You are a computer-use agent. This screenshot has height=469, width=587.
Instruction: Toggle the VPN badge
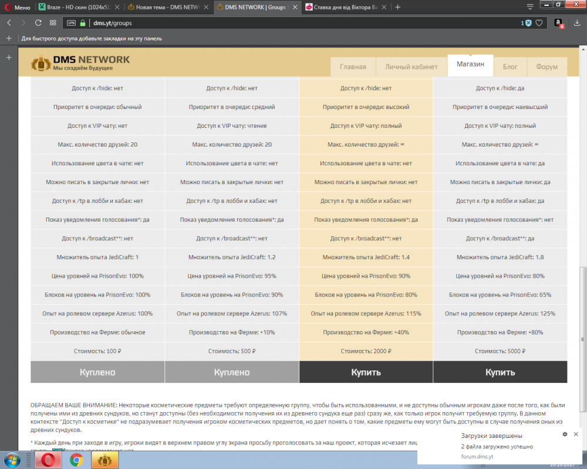point(71,23)
